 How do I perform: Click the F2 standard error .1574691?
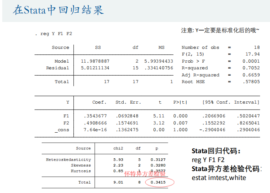[x=127, y=123]
